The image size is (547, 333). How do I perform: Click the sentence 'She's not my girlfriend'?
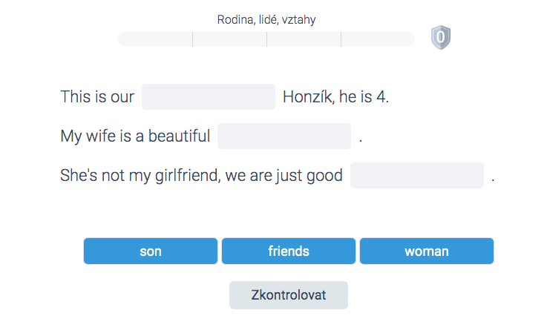pos(140,175)
